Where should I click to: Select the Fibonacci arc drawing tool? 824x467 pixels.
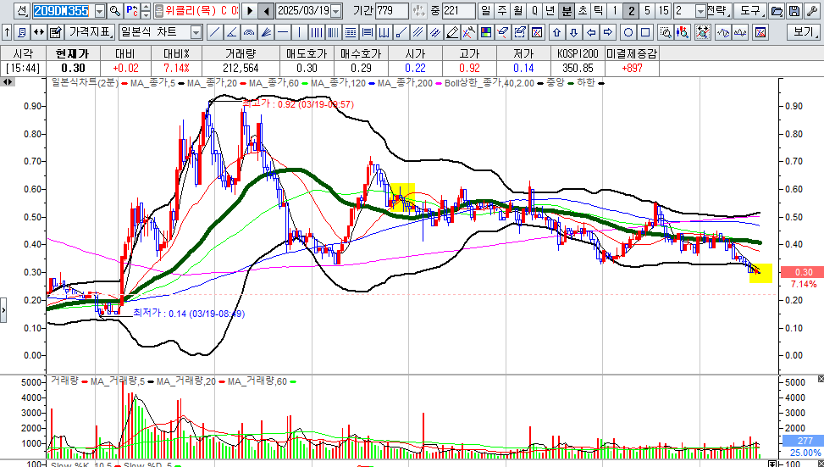pyautogui.click(x=249, y=32)
